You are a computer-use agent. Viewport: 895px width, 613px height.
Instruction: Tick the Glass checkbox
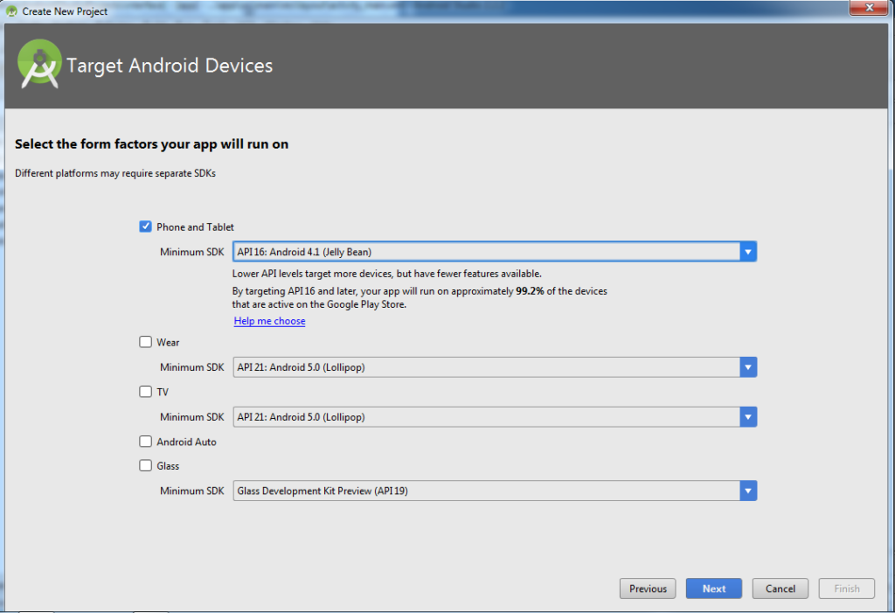click(146, 466)
